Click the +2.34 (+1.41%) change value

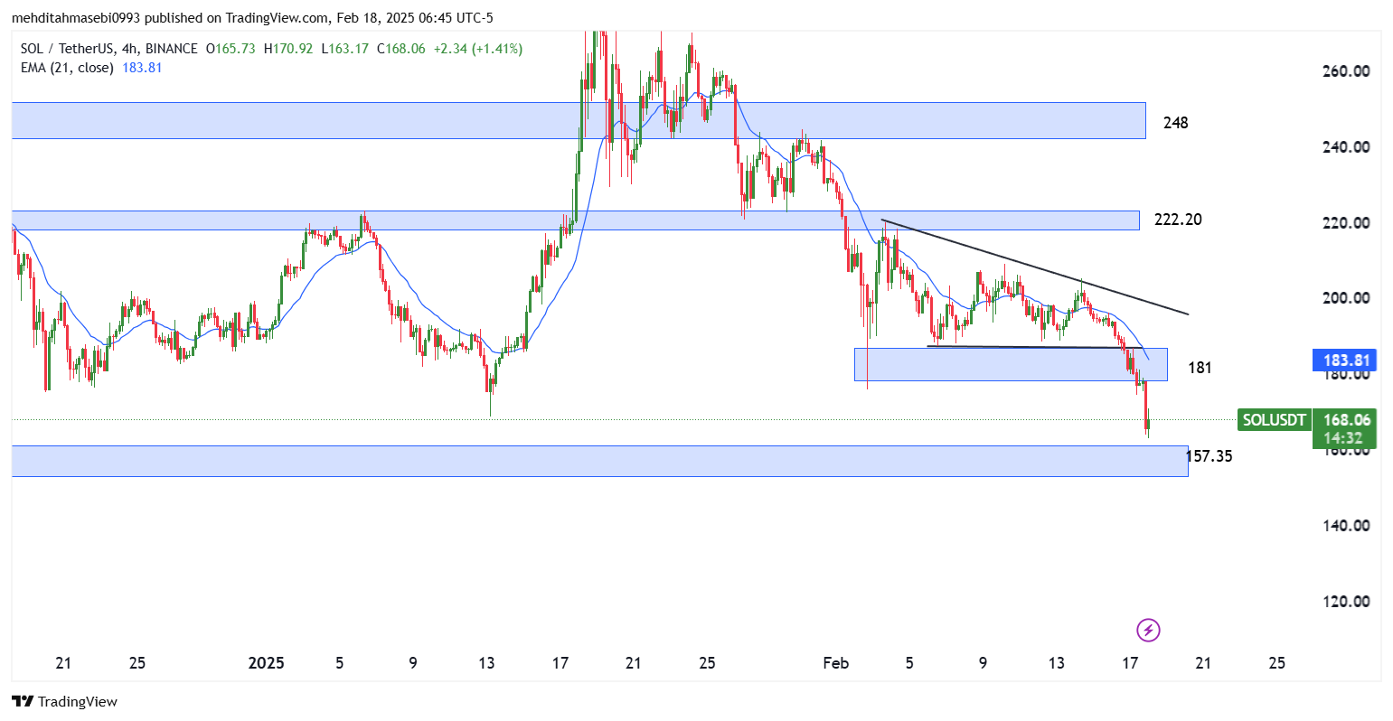pos(478,49)
